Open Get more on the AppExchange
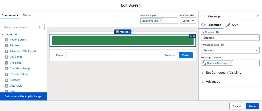 23,96
